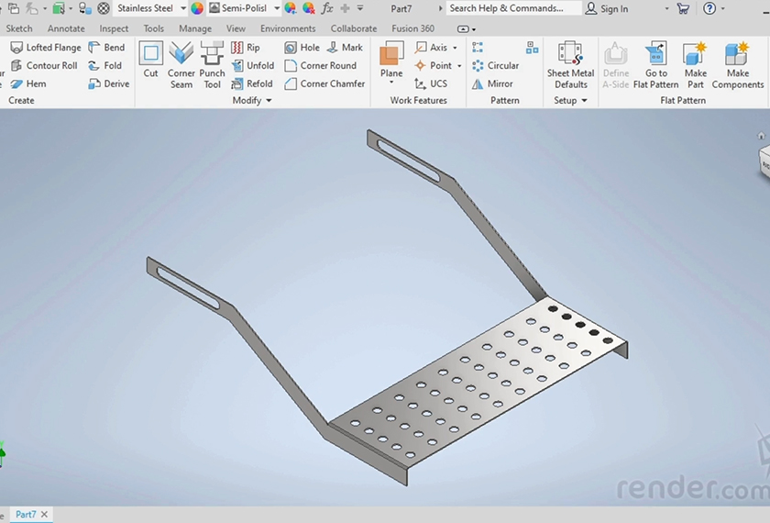Open Sheet Metal Defaults
Screen dimensions: 770x523
coord(570,64)
